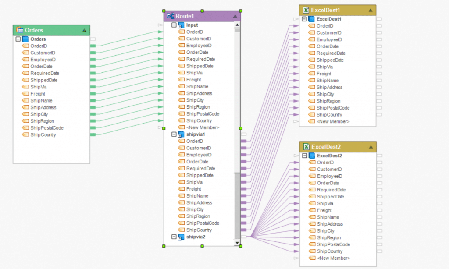Collapse the Route1 object with header arrow
This screenshot has height=269, width=449.
click(235, 16)
